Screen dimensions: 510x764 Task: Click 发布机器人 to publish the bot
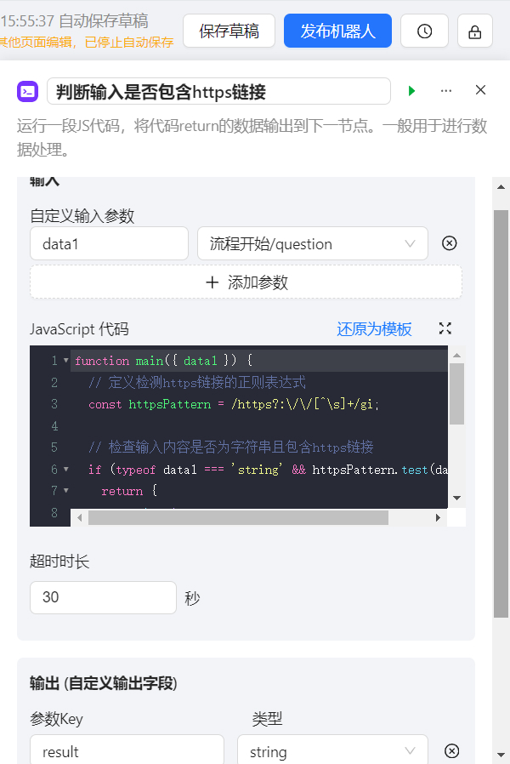coord(337,31)
